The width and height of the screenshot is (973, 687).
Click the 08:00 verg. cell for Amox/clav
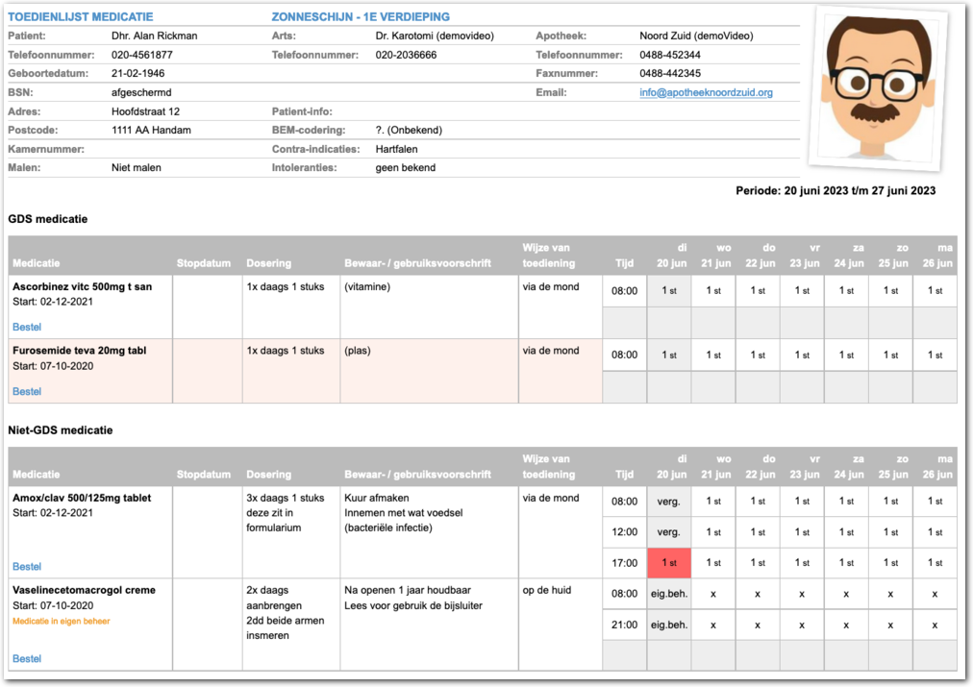669,502
